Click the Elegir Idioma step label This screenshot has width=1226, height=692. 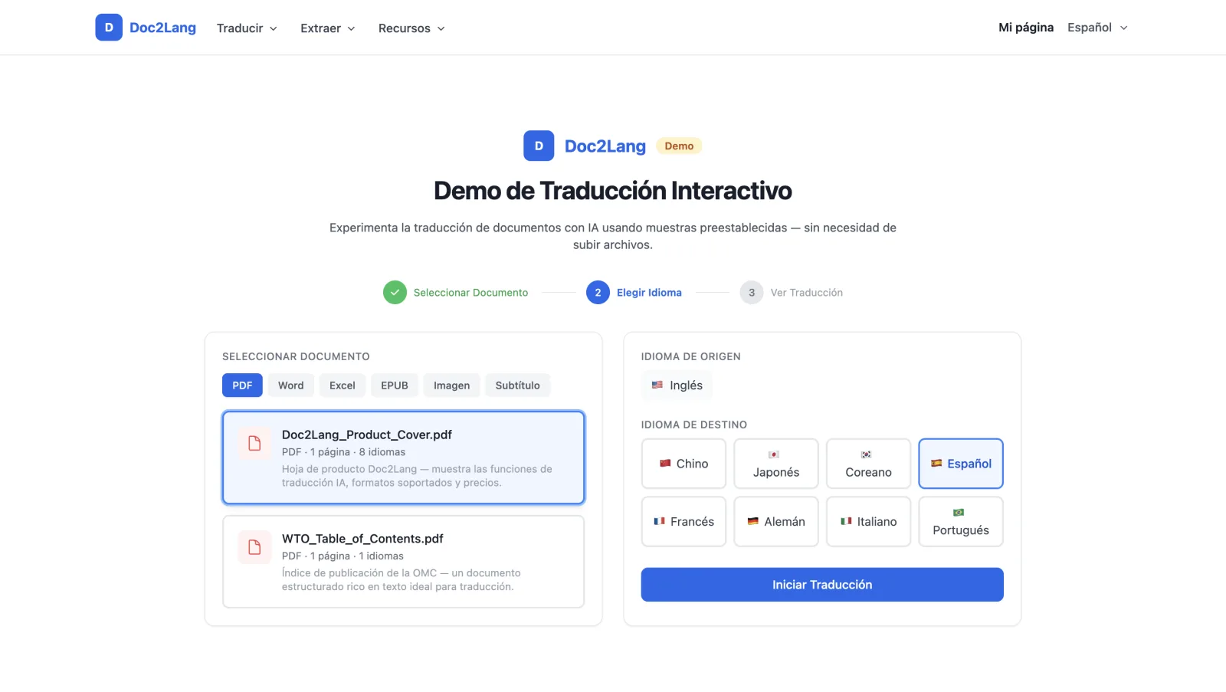pos(649,293)
